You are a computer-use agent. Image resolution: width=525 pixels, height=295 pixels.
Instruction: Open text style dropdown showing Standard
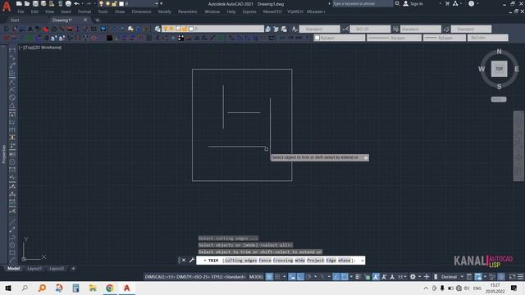(319, 29)
